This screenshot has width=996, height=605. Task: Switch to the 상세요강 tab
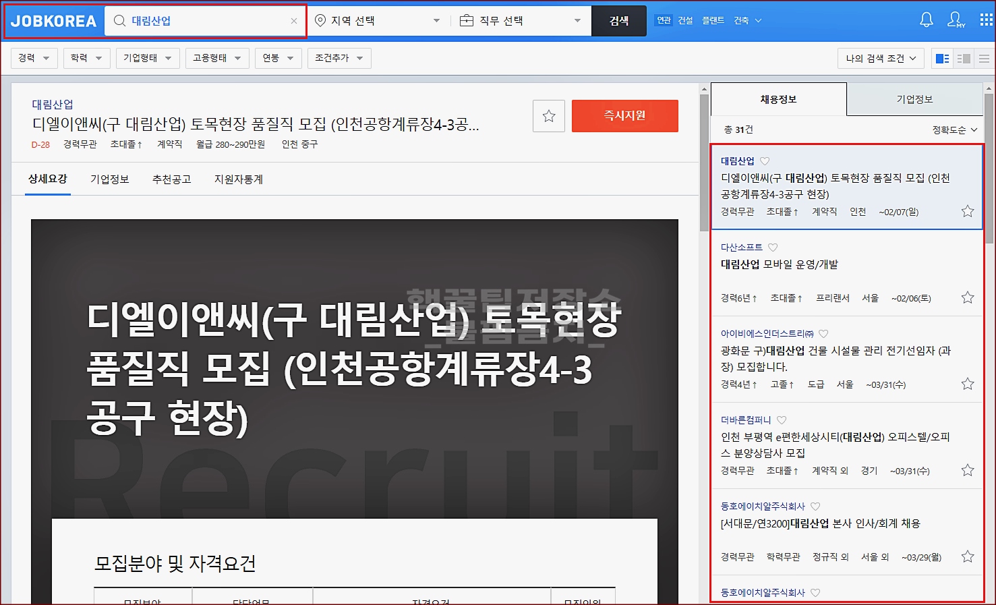(48, 179)
